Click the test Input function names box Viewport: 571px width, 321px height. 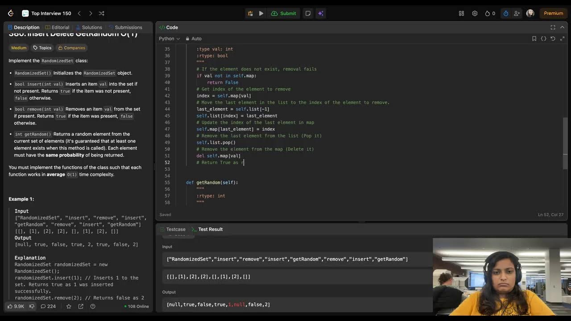[297, 259]
